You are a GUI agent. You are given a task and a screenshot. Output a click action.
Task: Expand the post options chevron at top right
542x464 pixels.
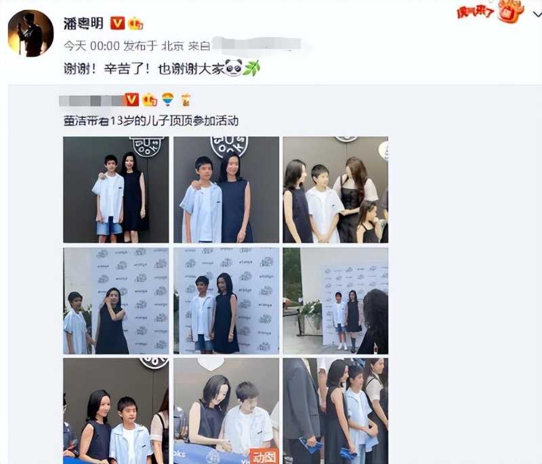tap(537, 15)
